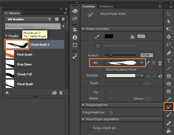Switch CC Libraries to list view

(x=63, y=19)
